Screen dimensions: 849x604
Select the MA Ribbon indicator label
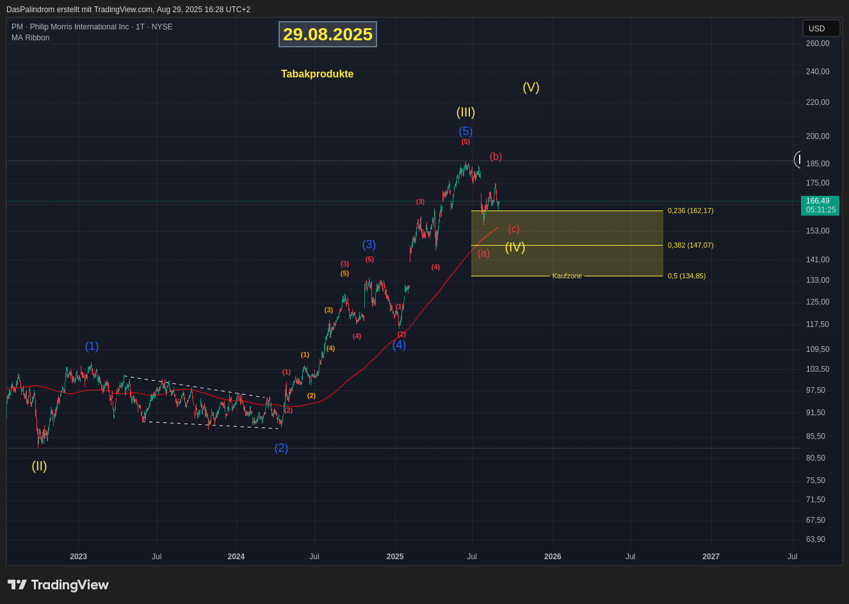[30, 38]
